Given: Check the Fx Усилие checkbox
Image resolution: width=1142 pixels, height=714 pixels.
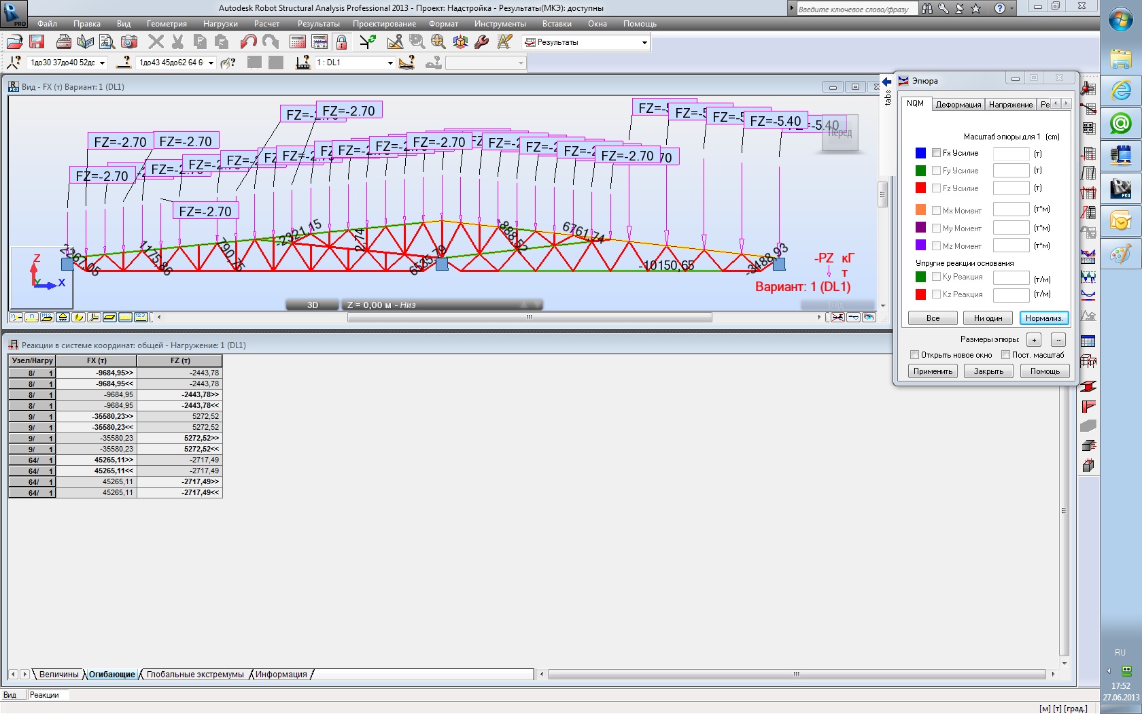Looking at the screenshot, I should (936, 153).
